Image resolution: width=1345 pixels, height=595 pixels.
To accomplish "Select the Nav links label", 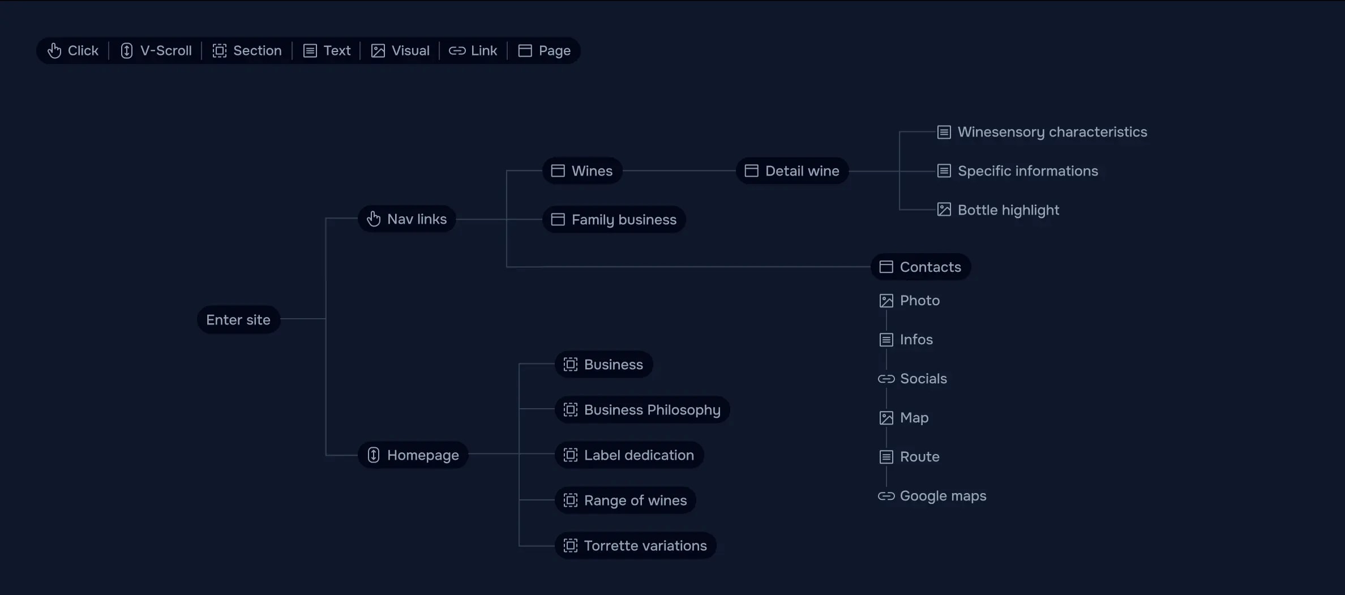I will (x=417, y=219).
